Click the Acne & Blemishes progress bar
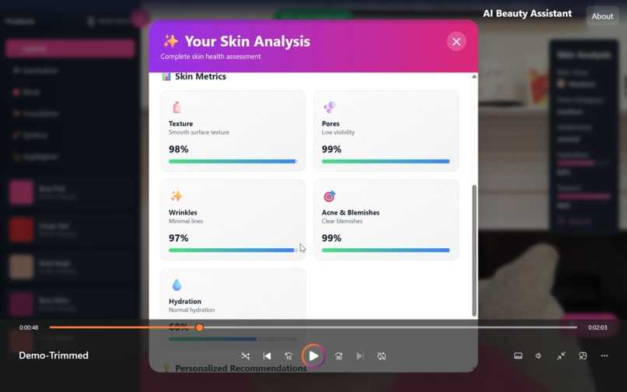Screen dimensions: 627x392 click(x=386, y=250)
